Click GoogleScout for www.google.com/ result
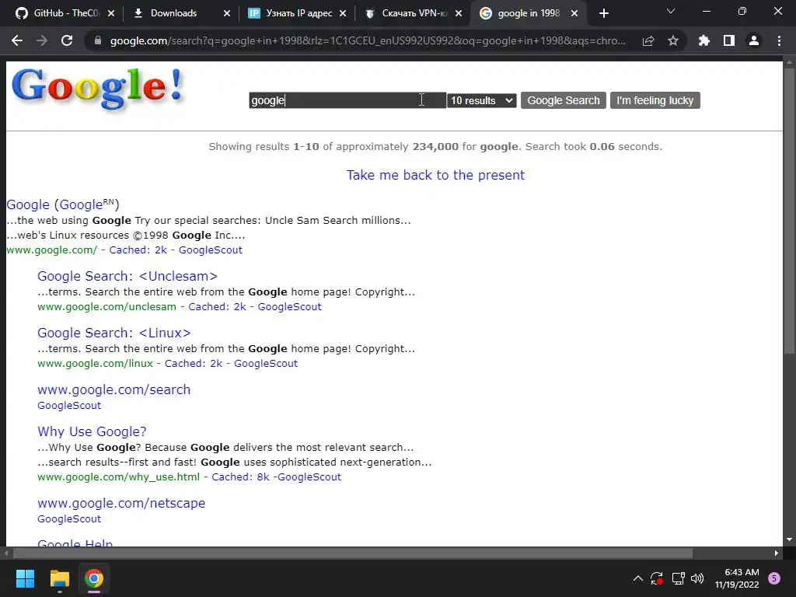 point(210,250)
